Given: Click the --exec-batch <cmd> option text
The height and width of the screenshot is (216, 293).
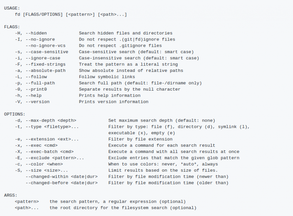Looking at the screenshot, I should tap(50, 152).
